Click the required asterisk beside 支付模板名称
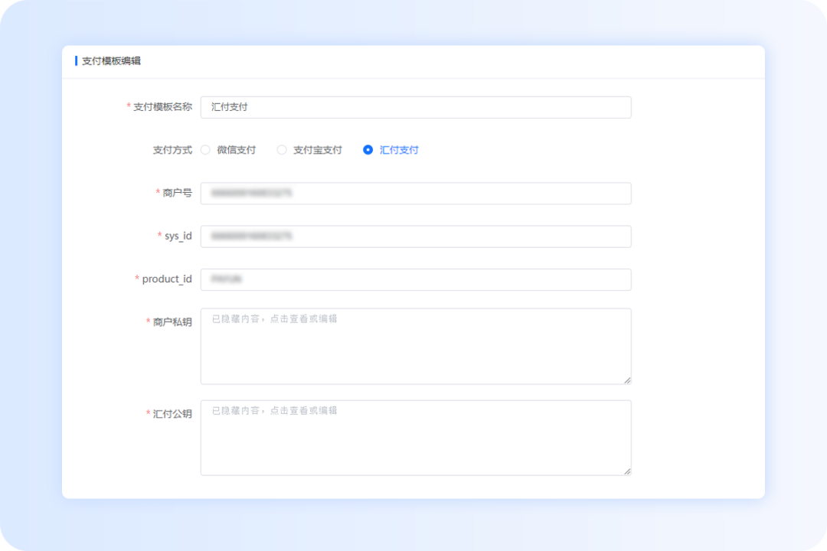This screenshot has height=551, width=827. point(127,107)
